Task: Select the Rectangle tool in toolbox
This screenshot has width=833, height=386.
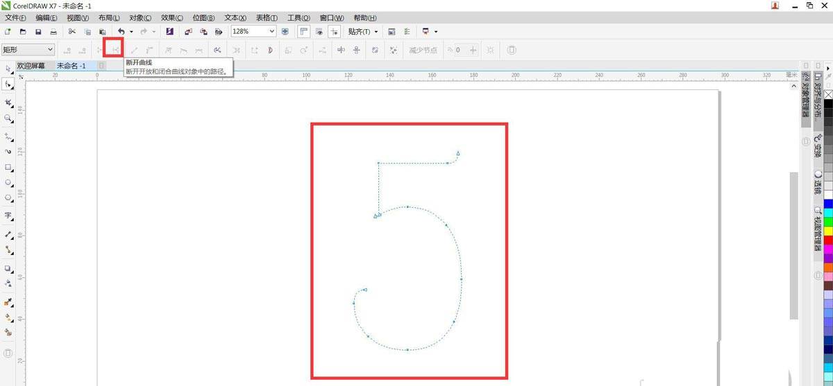Action: point(8,168)
